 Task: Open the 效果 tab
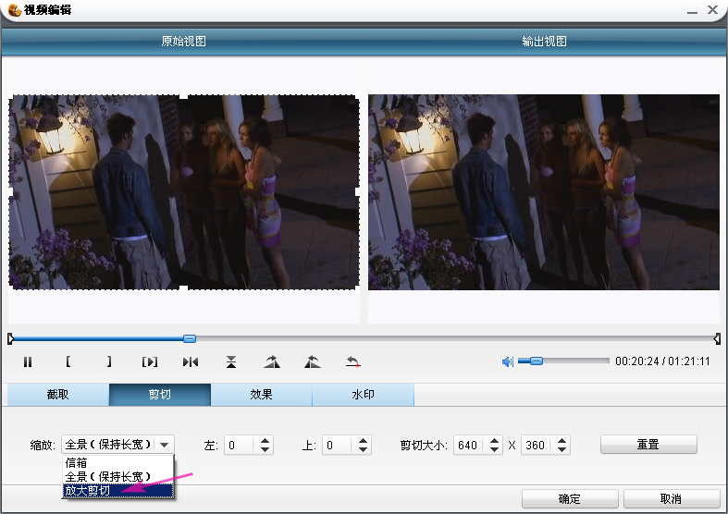[262, 395]
